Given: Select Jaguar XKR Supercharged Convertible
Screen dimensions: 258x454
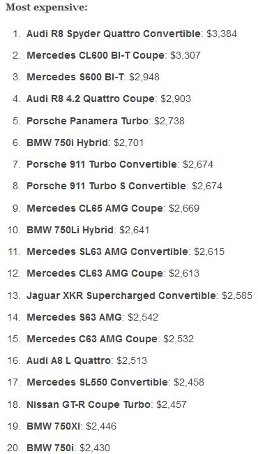Looking at the screenshot, I should [121, 295].
